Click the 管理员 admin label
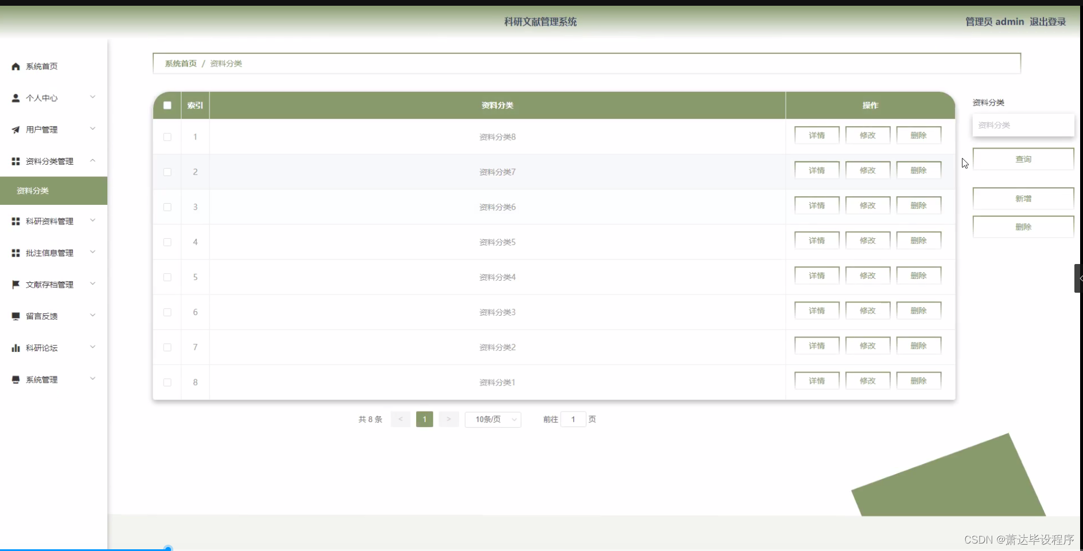Screen dimensions: 1083x551 point(995,22)
